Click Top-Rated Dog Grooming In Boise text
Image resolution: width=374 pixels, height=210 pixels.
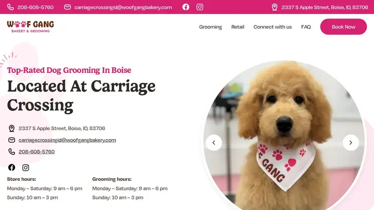69,70
